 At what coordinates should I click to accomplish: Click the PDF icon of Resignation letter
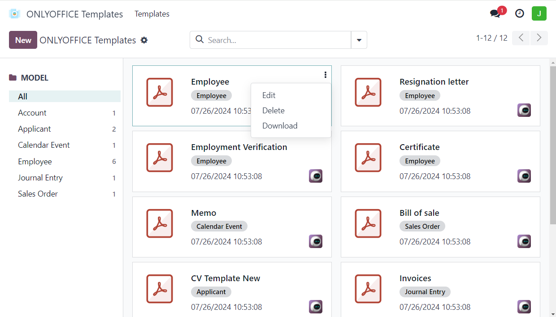tap(368, 92)
